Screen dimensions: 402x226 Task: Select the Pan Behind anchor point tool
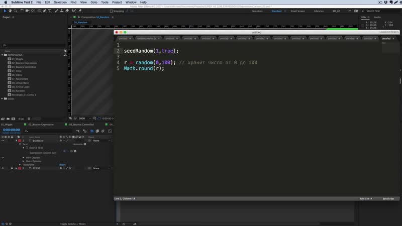[x=33, y=11]
